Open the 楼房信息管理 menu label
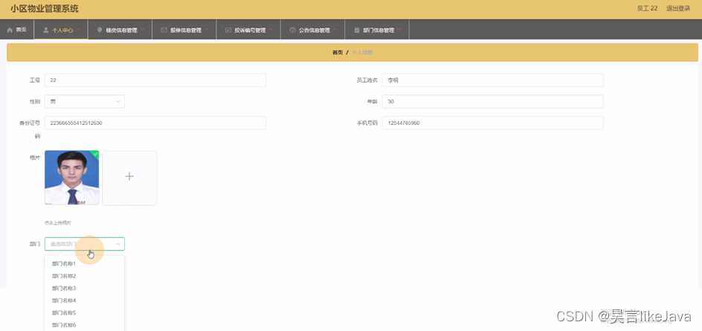 point(121,30)
